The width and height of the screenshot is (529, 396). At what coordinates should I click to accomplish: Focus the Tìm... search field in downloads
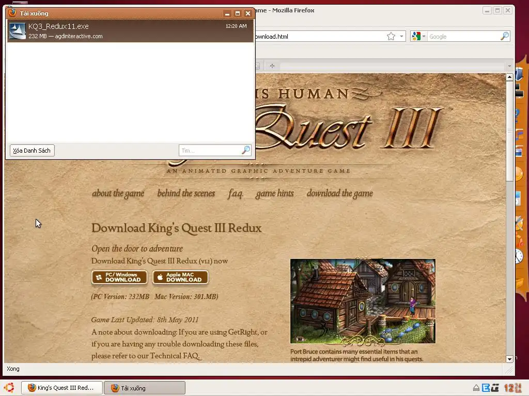(x=210, y=151)
